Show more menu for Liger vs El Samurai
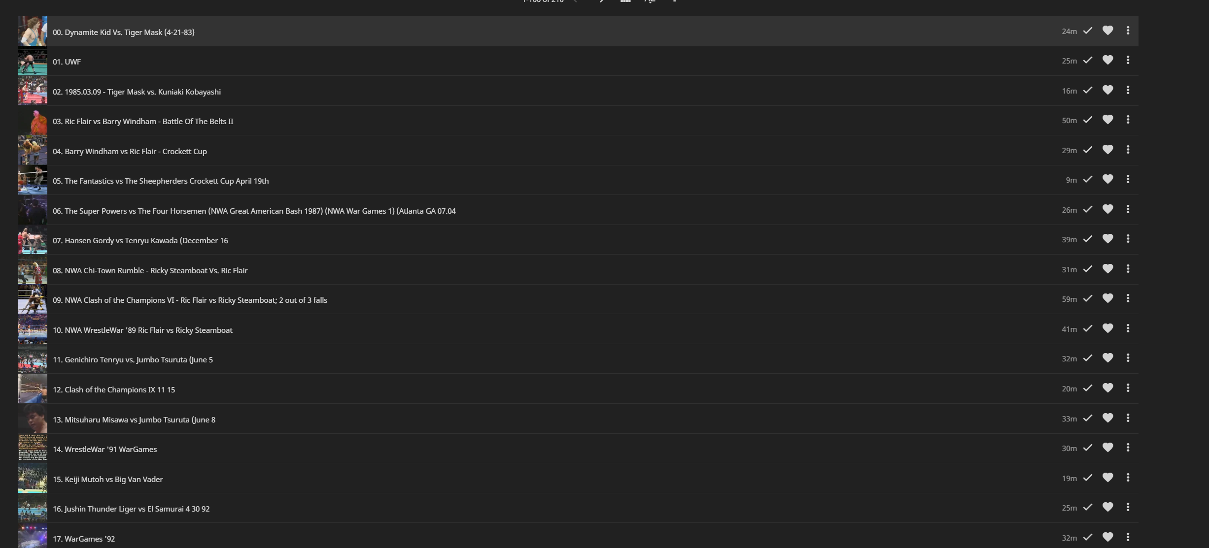This screenshot has height=548, width=1209. (1128, 507)
